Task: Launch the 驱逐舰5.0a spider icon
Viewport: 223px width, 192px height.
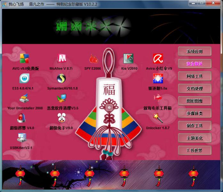Action: [158, 78]
